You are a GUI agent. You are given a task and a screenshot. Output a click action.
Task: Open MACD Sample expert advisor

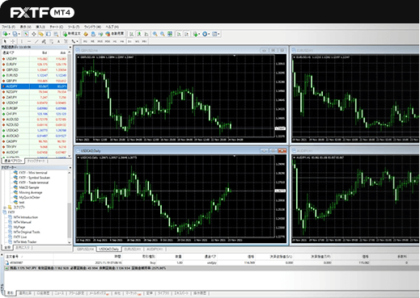pos(29,187)
